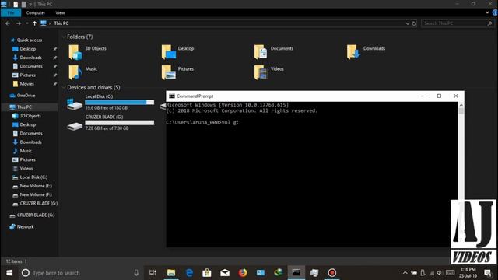Collapse the Folders (7) section
This screenshot has height=280, width=498.
click(64, 37)
